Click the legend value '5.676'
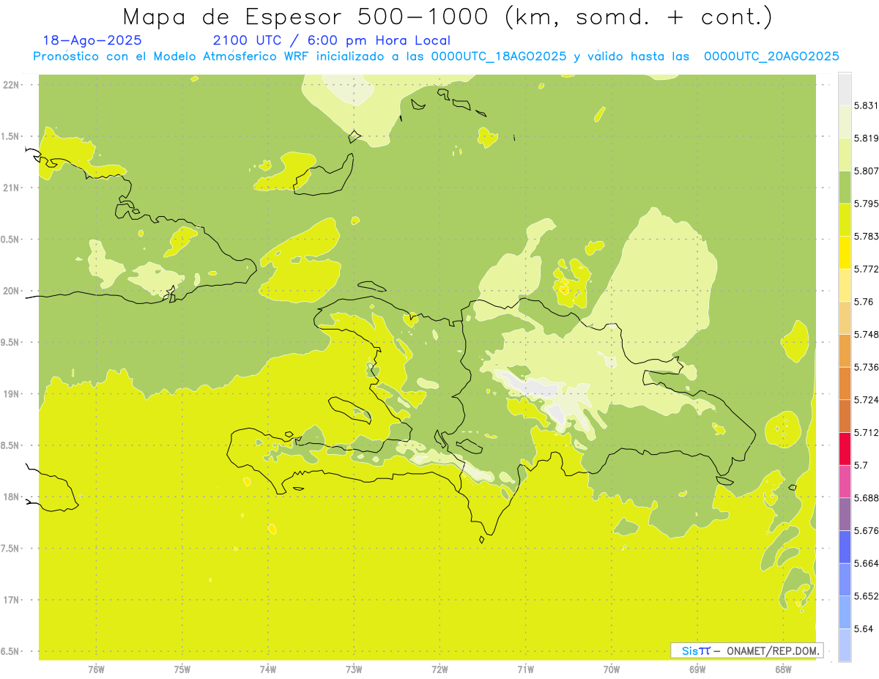Screen dimensions: 879x679 point(866,531)
